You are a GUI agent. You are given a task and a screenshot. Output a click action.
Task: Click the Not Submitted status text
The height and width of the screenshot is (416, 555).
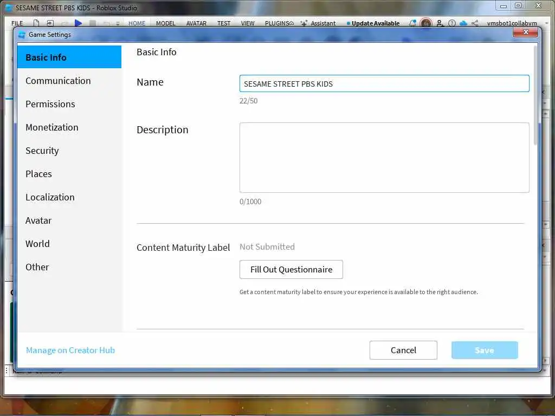267,247
